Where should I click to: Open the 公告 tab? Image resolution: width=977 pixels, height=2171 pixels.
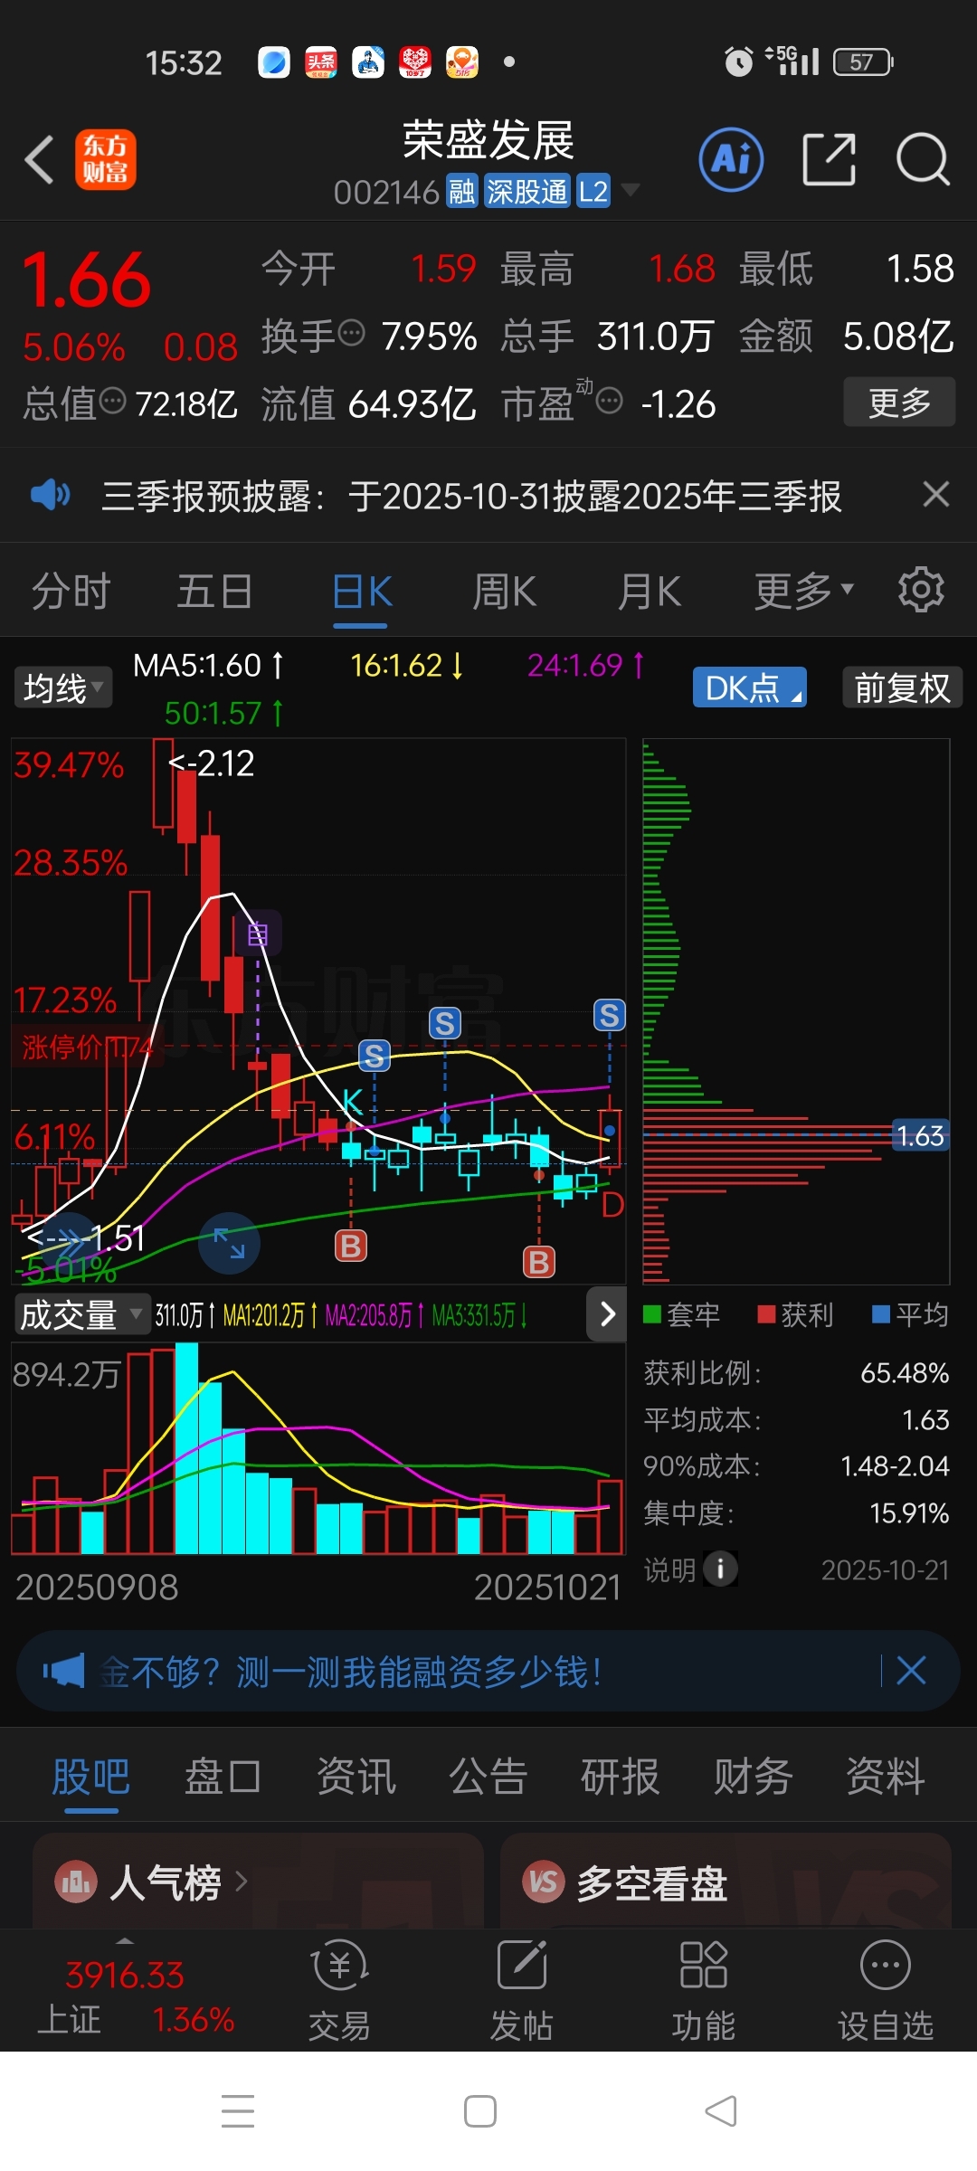pos(488,1776)
